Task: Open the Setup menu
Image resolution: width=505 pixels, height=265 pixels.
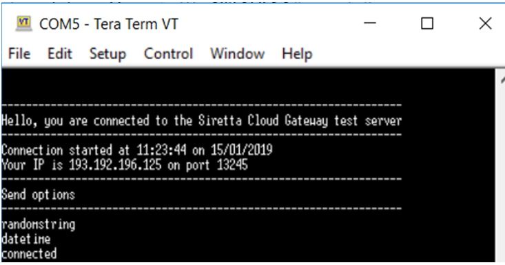Action: pyautogui.click(x=107, y=54)
